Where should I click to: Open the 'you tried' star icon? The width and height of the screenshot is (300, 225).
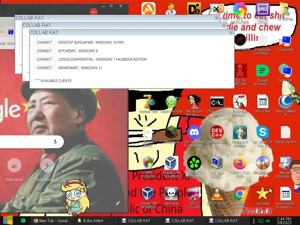[x=263, y=196]
